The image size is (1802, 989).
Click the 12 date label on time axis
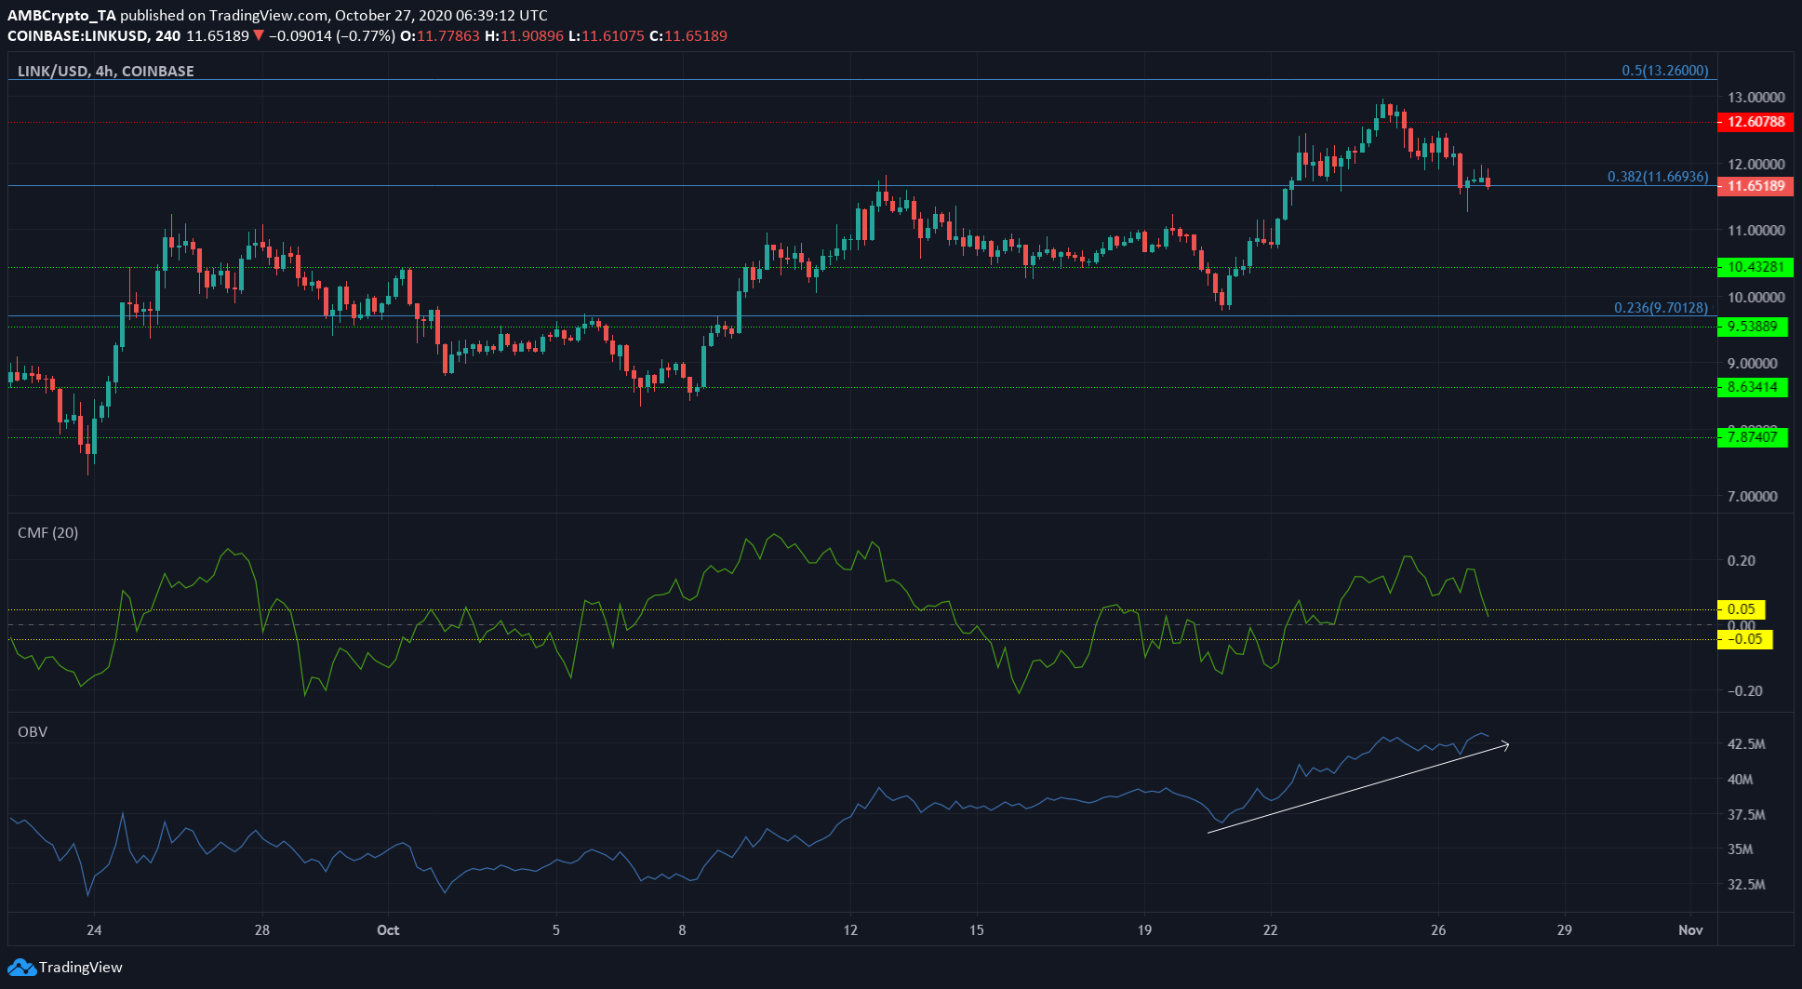[850, 930]
